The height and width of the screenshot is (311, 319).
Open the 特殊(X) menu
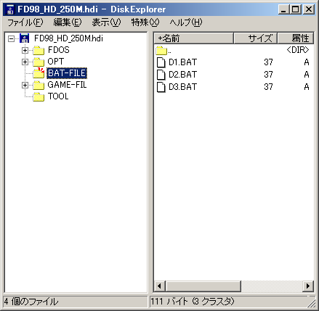click(x=145, y=22)
